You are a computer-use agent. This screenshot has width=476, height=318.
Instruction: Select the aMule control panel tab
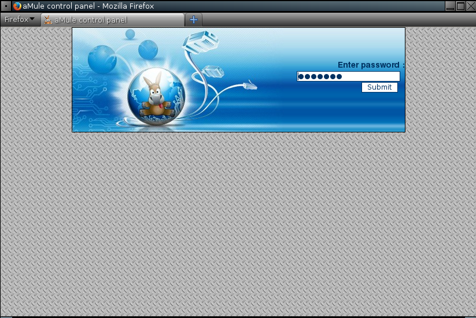[x=112, y=20]
